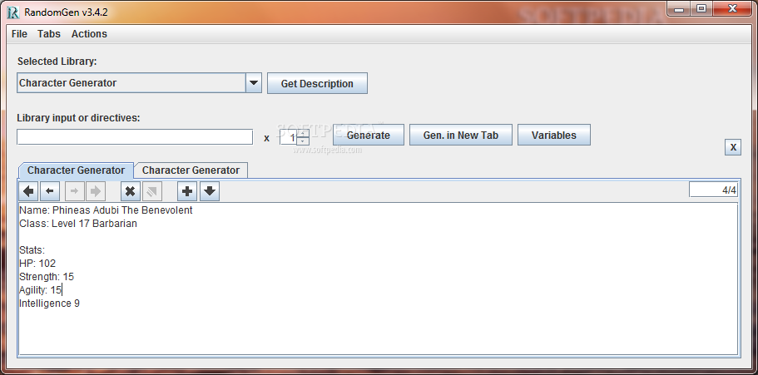
Task: Close the RandomGen window
Action: [x=732, y=8]
